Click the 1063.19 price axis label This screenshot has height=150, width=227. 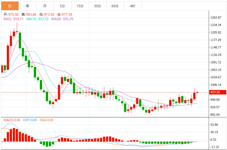pos(216,70)
